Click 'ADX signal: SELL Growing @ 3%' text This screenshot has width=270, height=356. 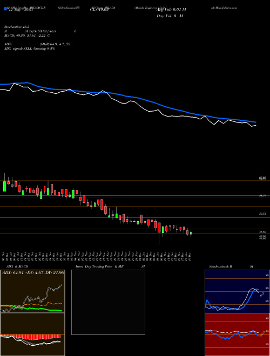pos(30,49)
